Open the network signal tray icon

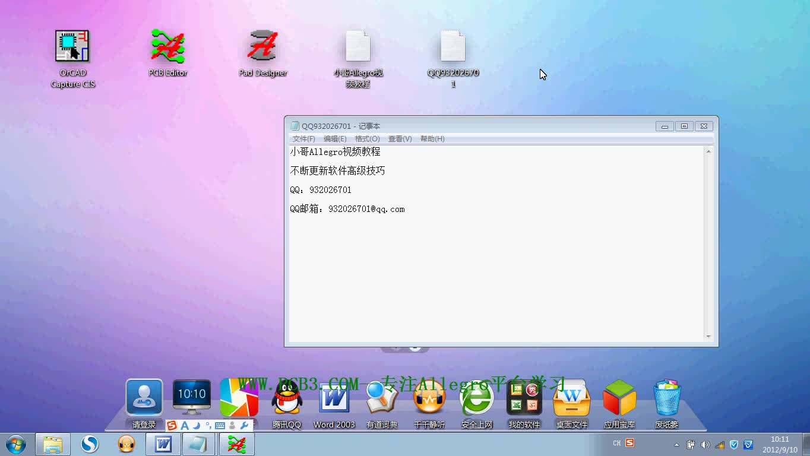[x=720, y=445]
